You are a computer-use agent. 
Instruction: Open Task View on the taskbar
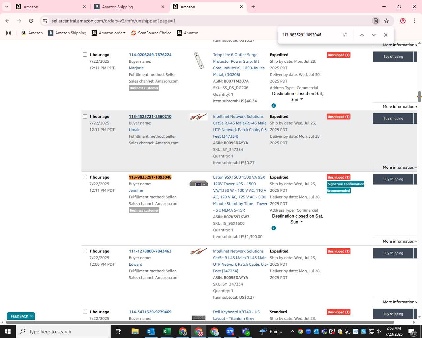(x=119, y=331)
